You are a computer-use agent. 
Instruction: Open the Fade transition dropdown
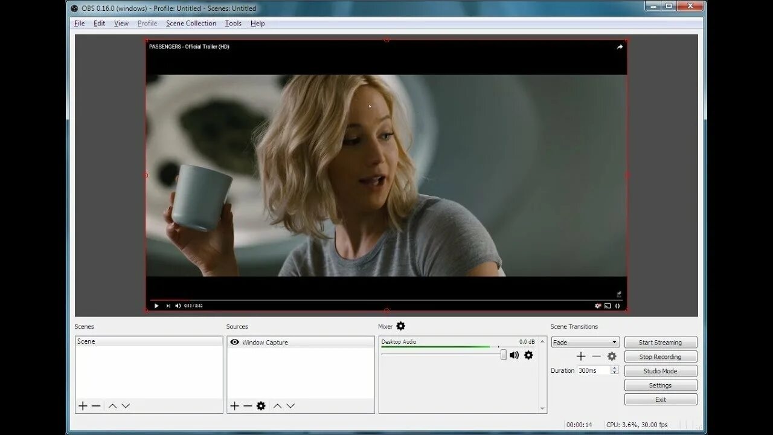[585, 342]
